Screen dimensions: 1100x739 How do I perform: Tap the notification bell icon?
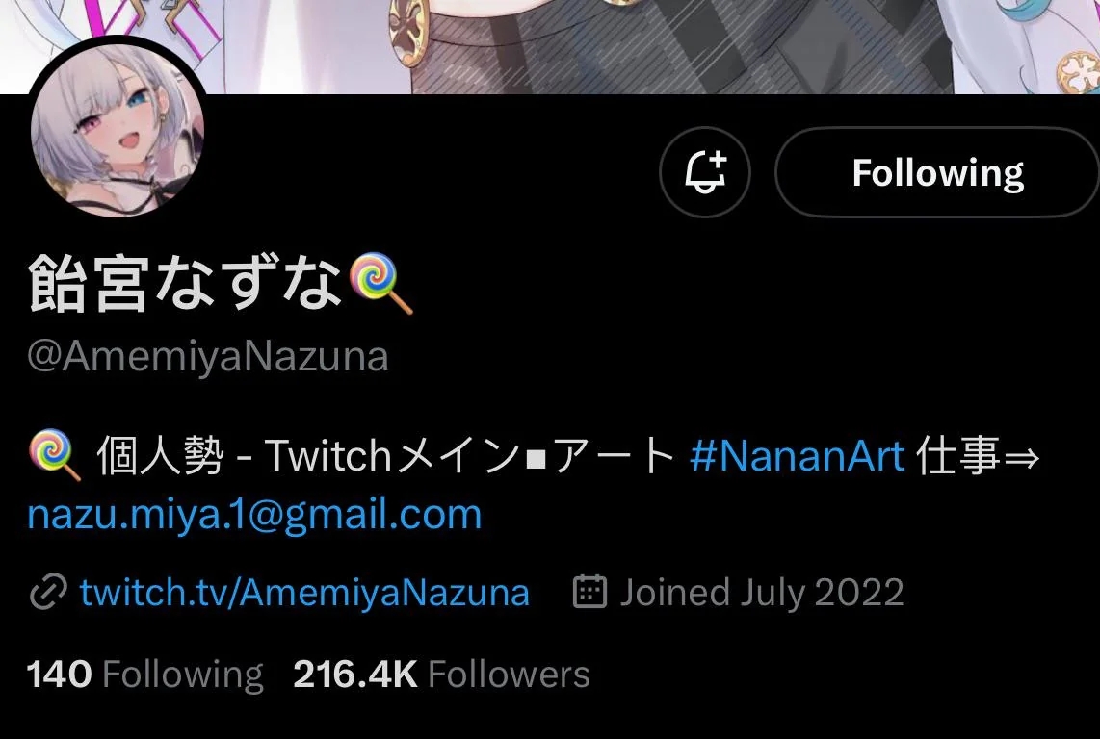[705, 172]
